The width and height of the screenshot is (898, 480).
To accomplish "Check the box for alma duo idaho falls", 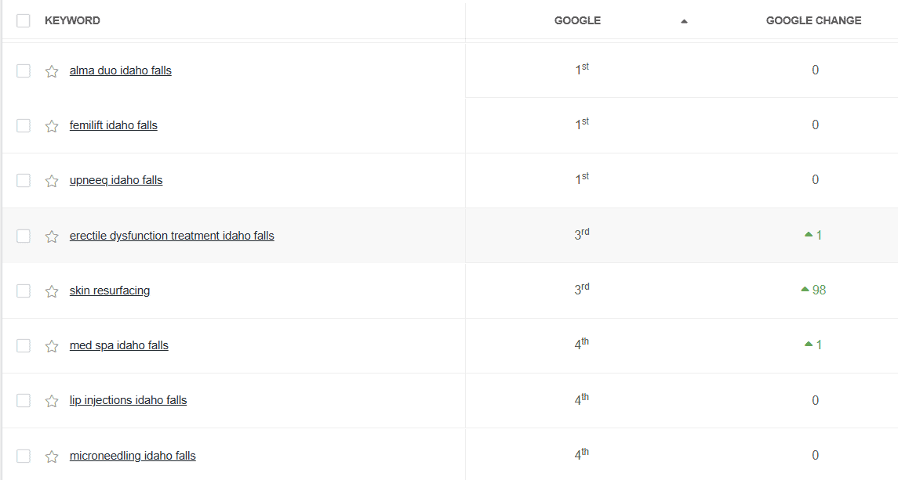I will (24, 71).
